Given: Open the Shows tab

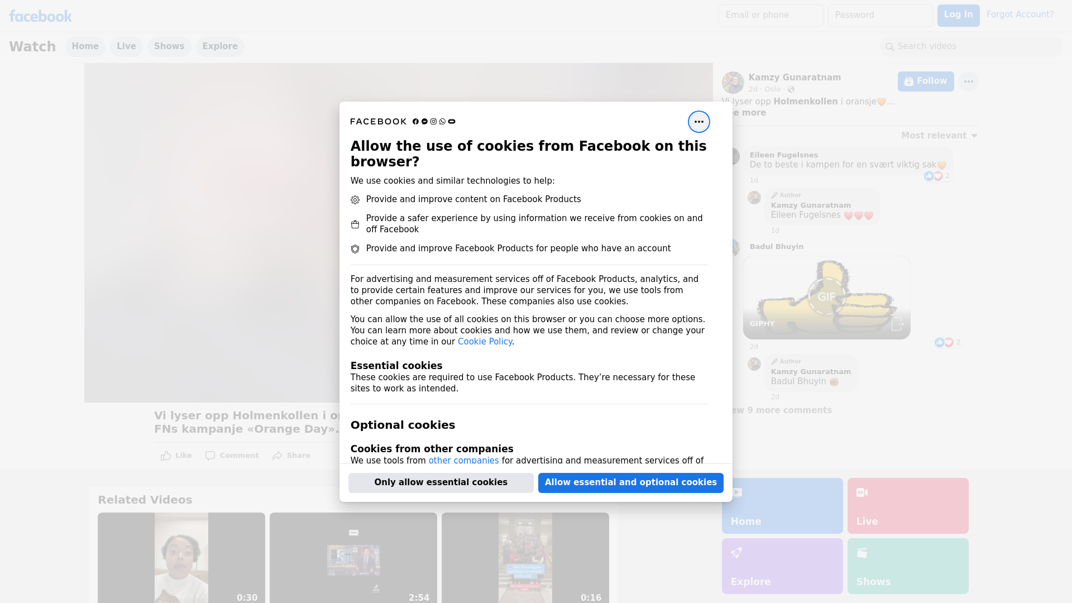Looking at the screenshot, I should point(169,46).
